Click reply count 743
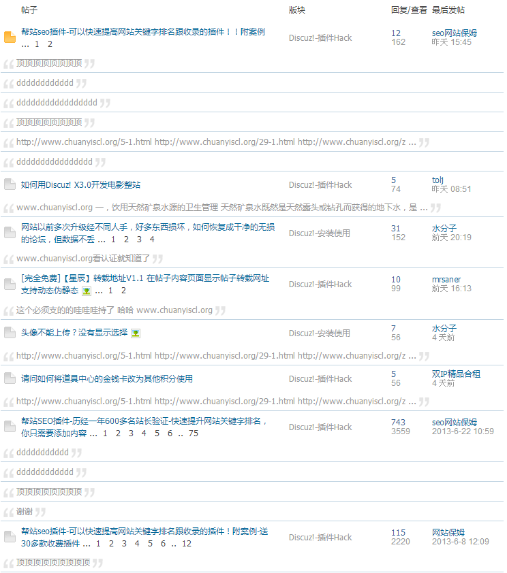The image size is (507, 573). [x=398, y=423]
